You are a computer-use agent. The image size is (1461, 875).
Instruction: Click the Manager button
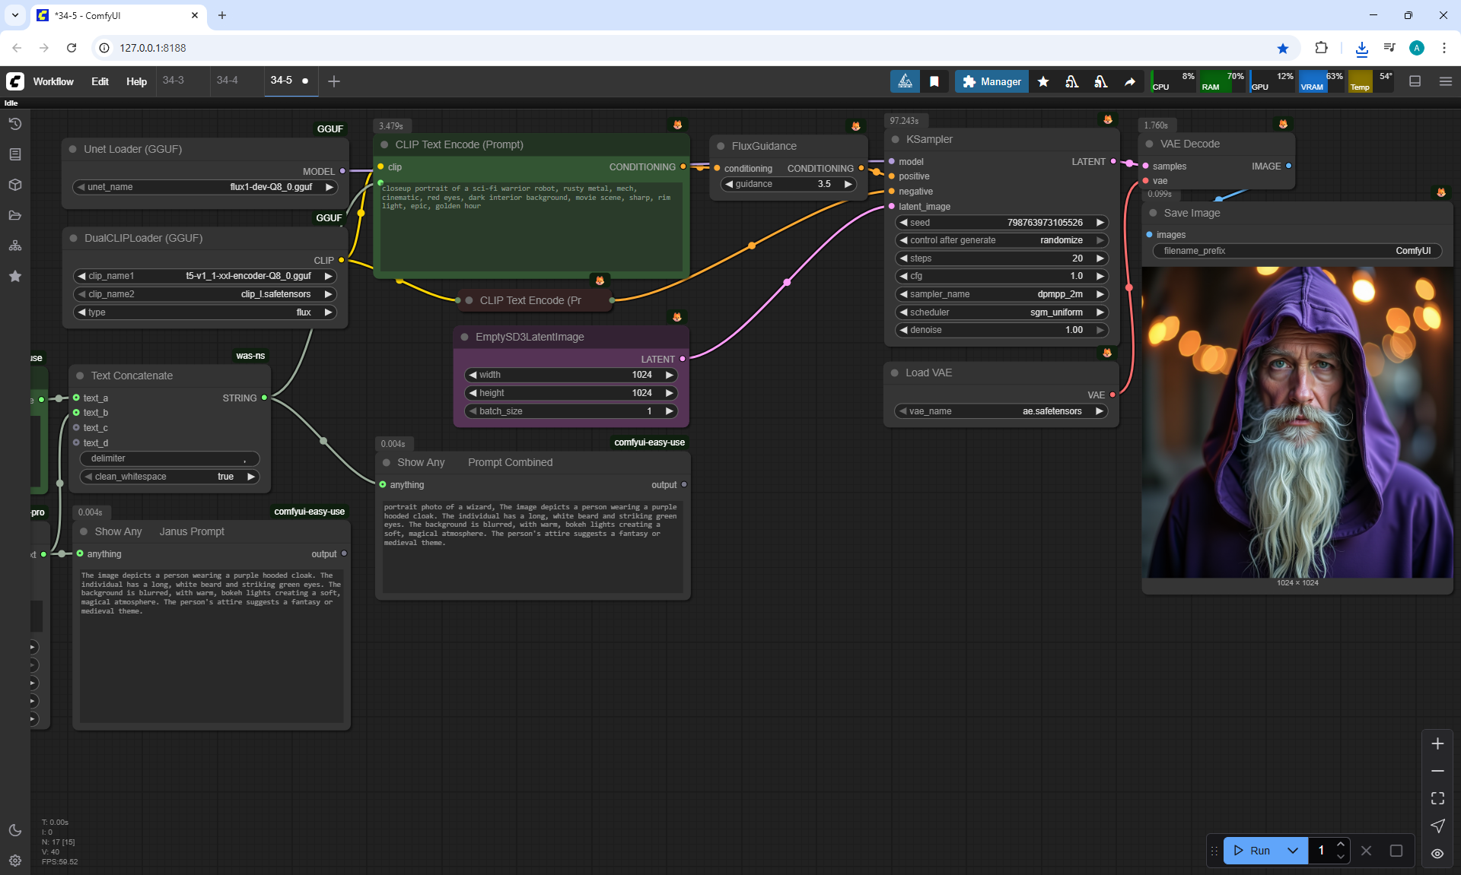click(992, 81)
